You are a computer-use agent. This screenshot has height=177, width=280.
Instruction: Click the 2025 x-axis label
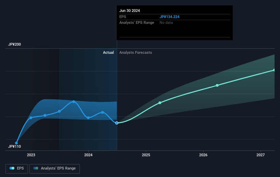point(146,155)
